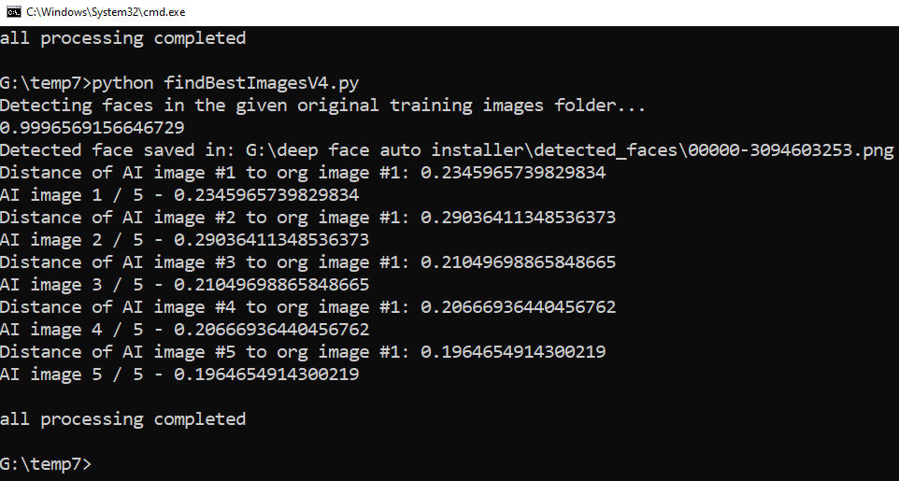This screenshot has height=481, width=899.
Task: Click the 0.9996569156646729 value line
Action: click(x=93, y=128)
